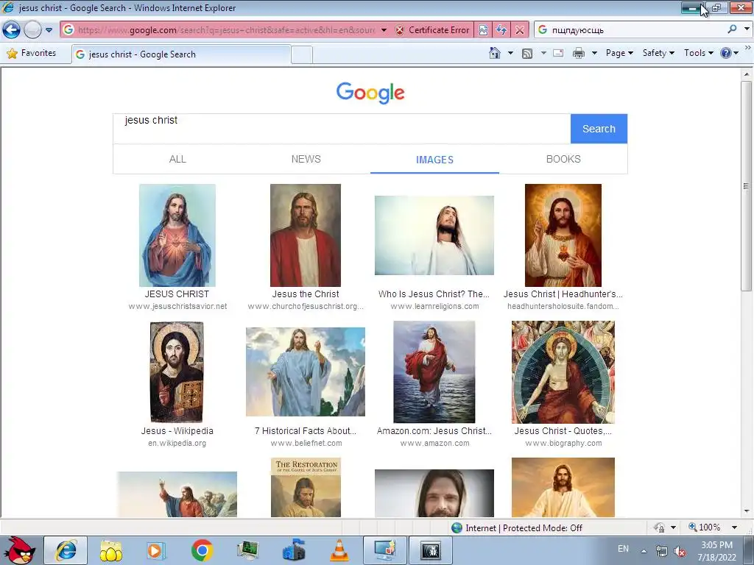Click the 7 Historical Facts About link
754x565 pixels.
tap(306, 431)
